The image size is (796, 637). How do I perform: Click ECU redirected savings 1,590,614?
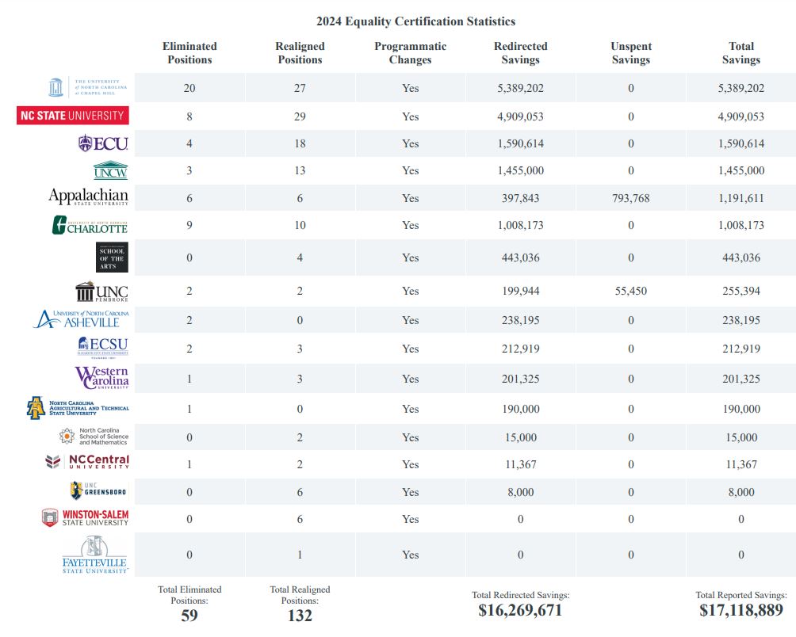[520, 143]
